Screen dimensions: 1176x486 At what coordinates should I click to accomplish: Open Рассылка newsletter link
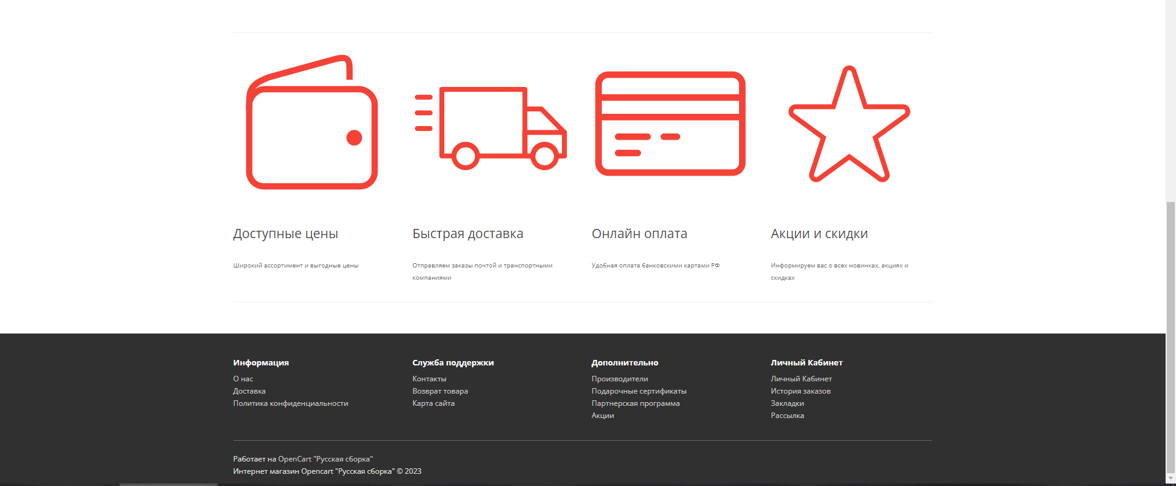click(787, 416)
